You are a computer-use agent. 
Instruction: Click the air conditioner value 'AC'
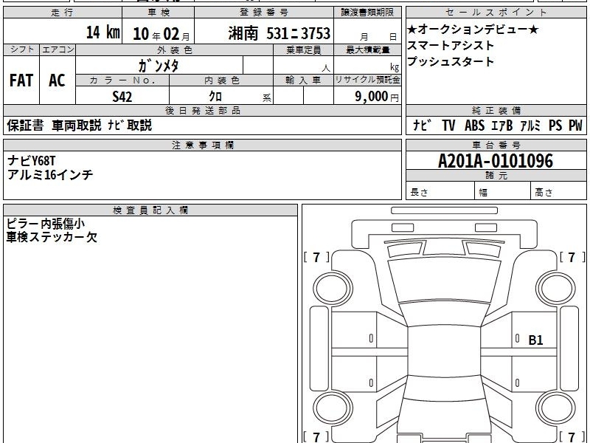(x=57, y=80)
